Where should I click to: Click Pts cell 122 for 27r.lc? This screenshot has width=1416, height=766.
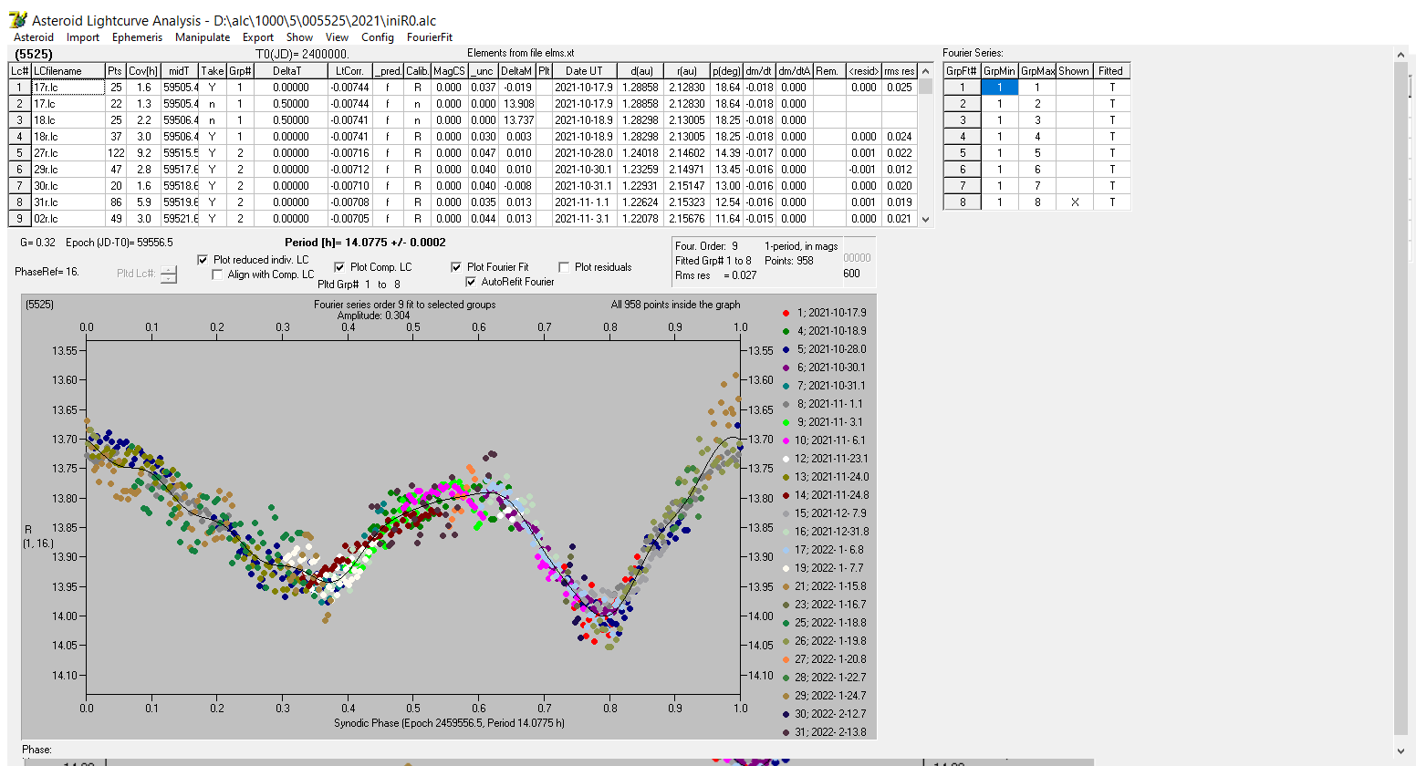[115, 153]
